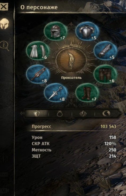Open the diamond emblem tab

(83, 114)
